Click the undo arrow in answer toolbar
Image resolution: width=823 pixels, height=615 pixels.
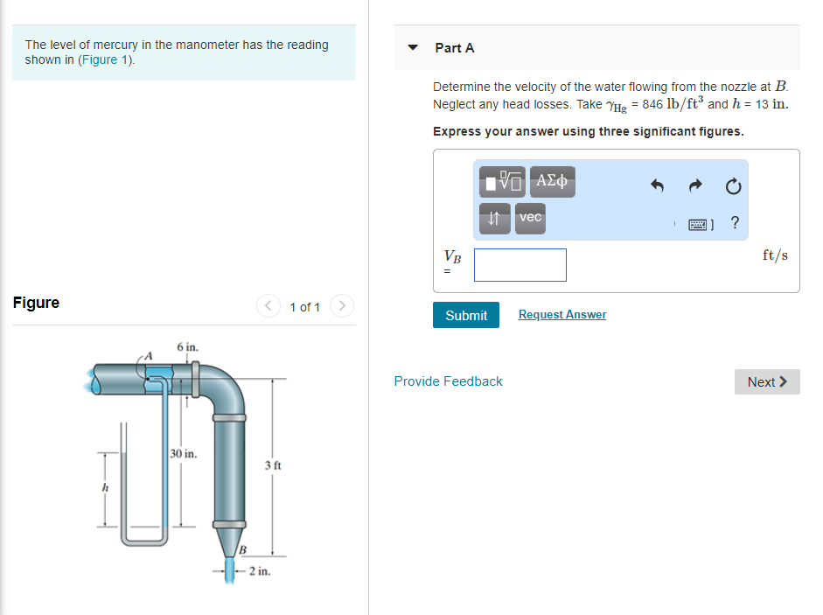[657, 185]
